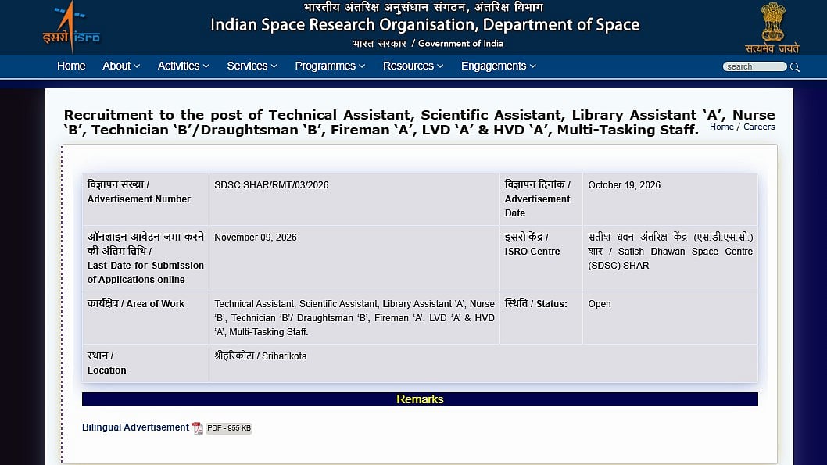Open the Programmes menu
Screen dimensions: 827x465
(x=330, y=66)
